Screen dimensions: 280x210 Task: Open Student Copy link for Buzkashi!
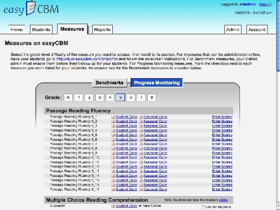pyautogui.click(x=126, y=206)
